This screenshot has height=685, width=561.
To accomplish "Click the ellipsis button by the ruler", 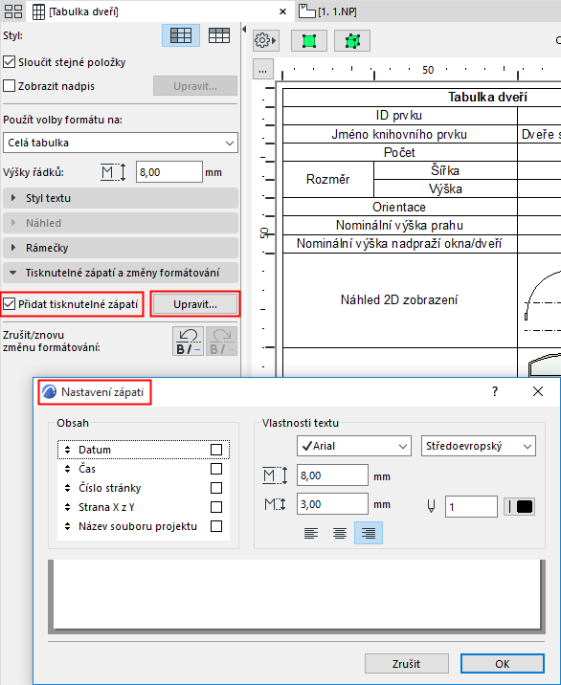I will (263, 70).
